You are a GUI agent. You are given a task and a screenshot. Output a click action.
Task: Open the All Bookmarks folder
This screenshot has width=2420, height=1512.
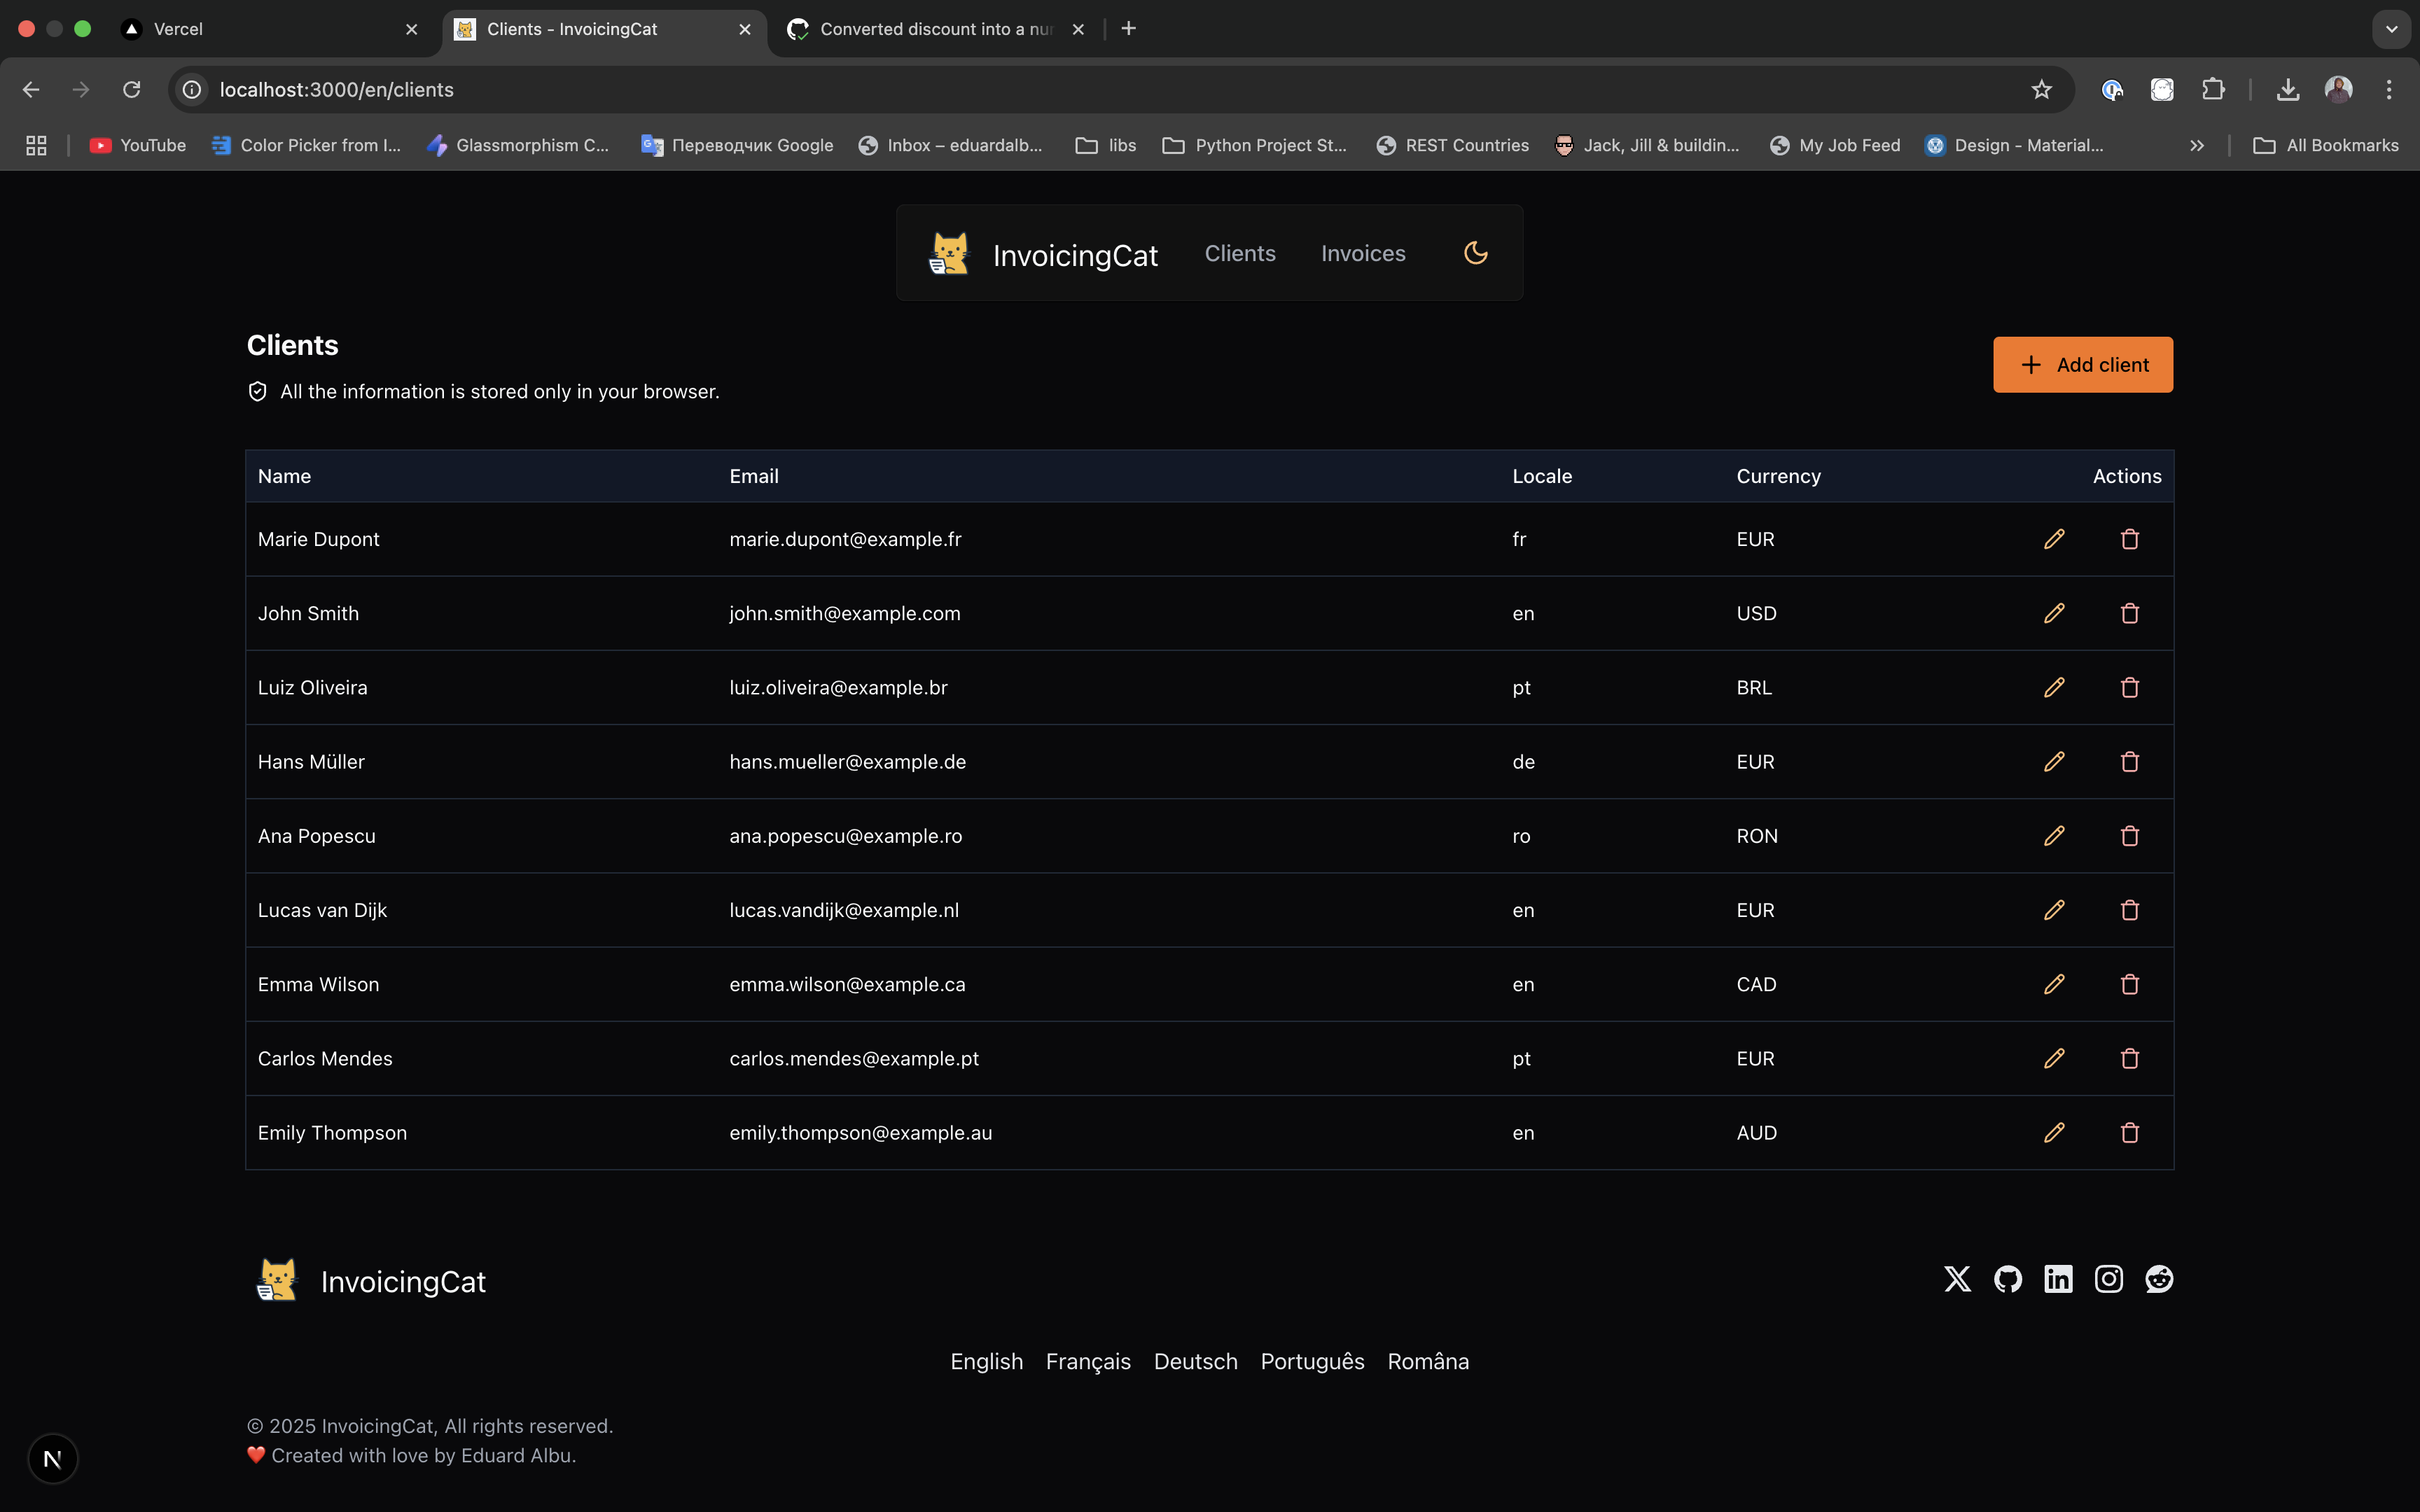[2325, 146]
